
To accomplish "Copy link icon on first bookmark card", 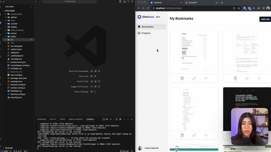I will coord(194,78).
